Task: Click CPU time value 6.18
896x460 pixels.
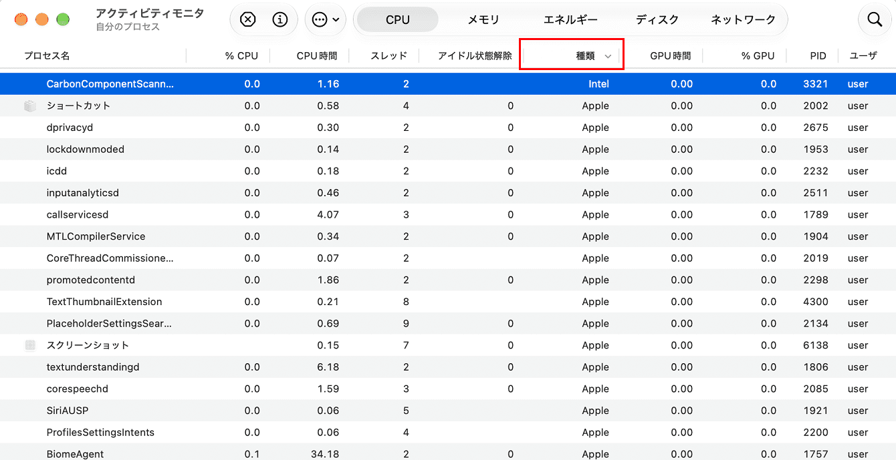Action: pos(328,367)
